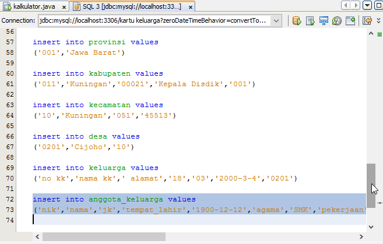Show opened documents list dropdown
This screenshot has height=244, width=383.
tap(367, 5)
